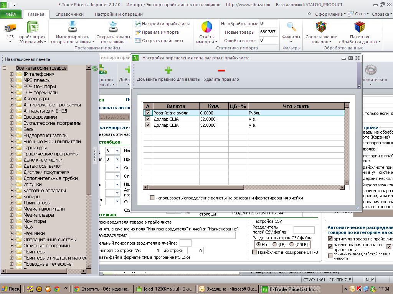Click Пакетная обработка данных cube icon
Screen dimensions: 393x294
[x=359, y=27]
